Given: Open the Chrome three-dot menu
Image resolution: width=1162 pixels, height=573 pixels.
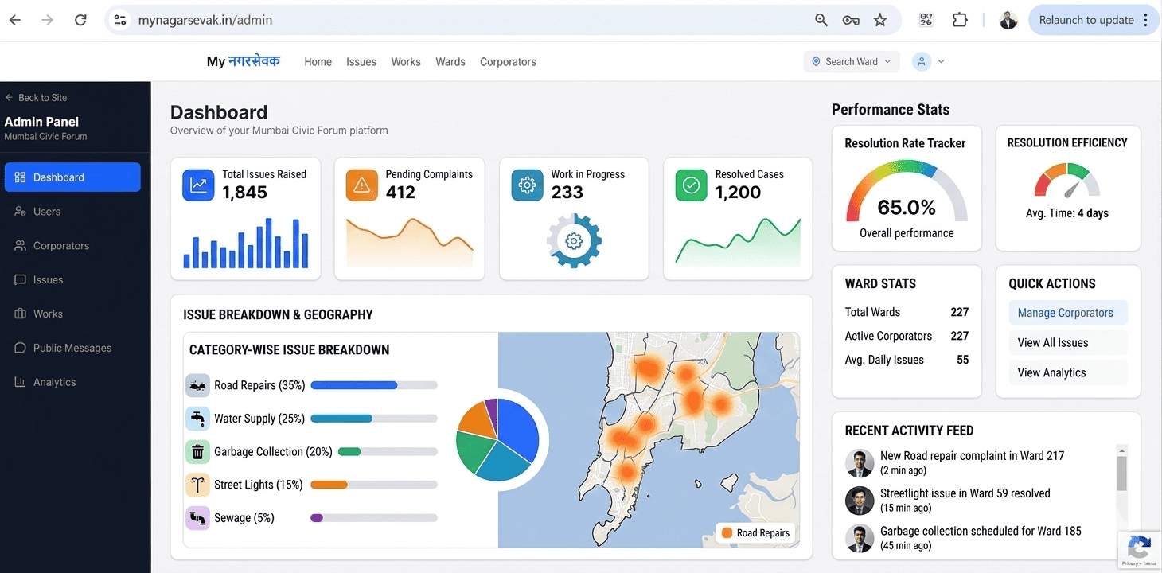Looking at the screenshot, I should point(1146,20).
